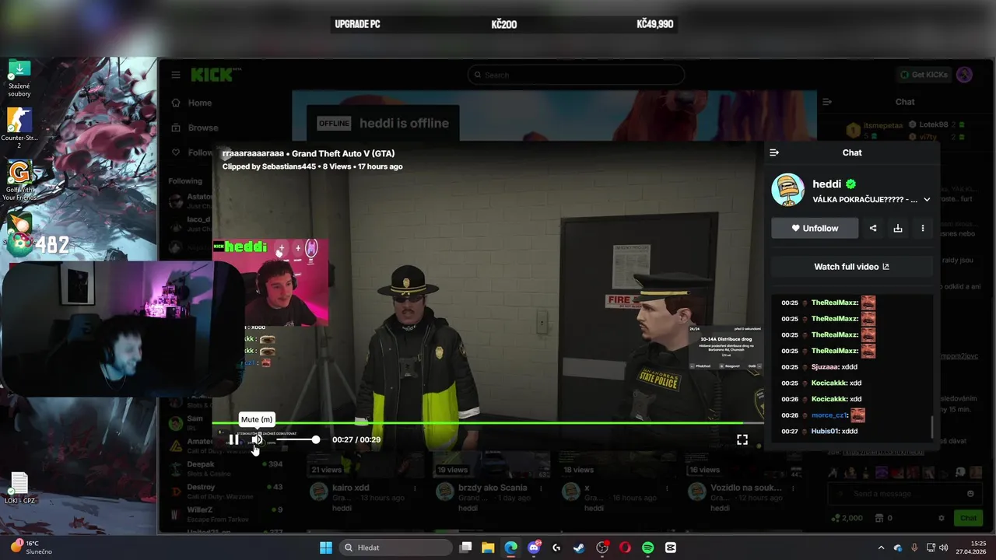996x560 pixels.
Task: Click the Hledat taskbar search box
Action: [395, 548]
